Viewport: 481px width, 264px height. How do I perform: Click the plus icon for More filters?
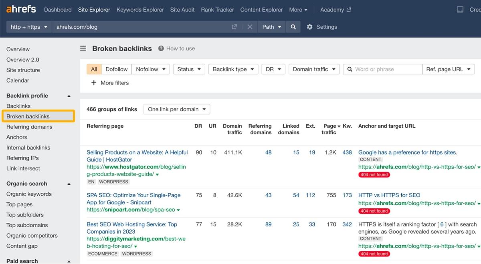tap(94, 83)
